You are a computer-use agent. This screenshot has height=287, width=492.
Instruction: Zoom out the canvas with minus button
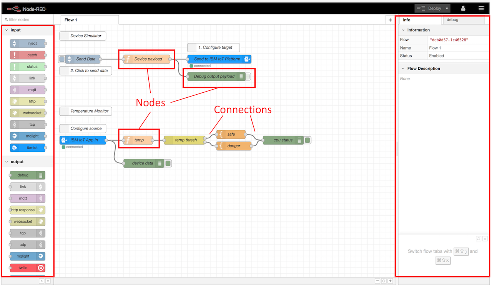coord(377,281)
